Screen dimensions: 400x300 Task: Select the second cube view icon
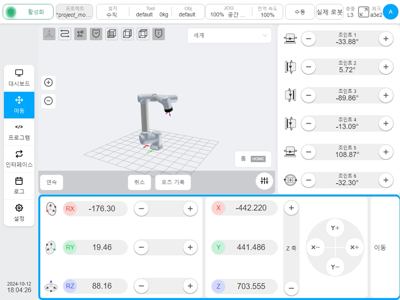coord(127,34)
